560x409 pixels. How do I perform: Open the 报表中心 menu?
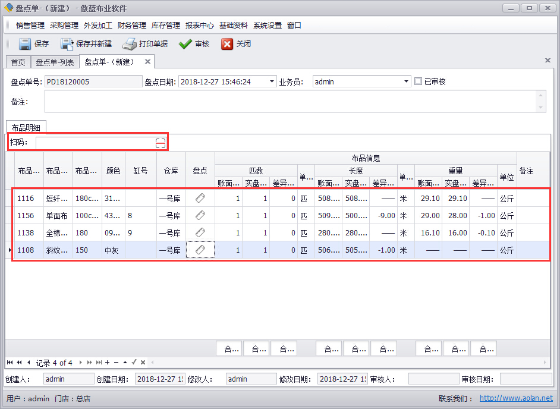click(199, 26)
